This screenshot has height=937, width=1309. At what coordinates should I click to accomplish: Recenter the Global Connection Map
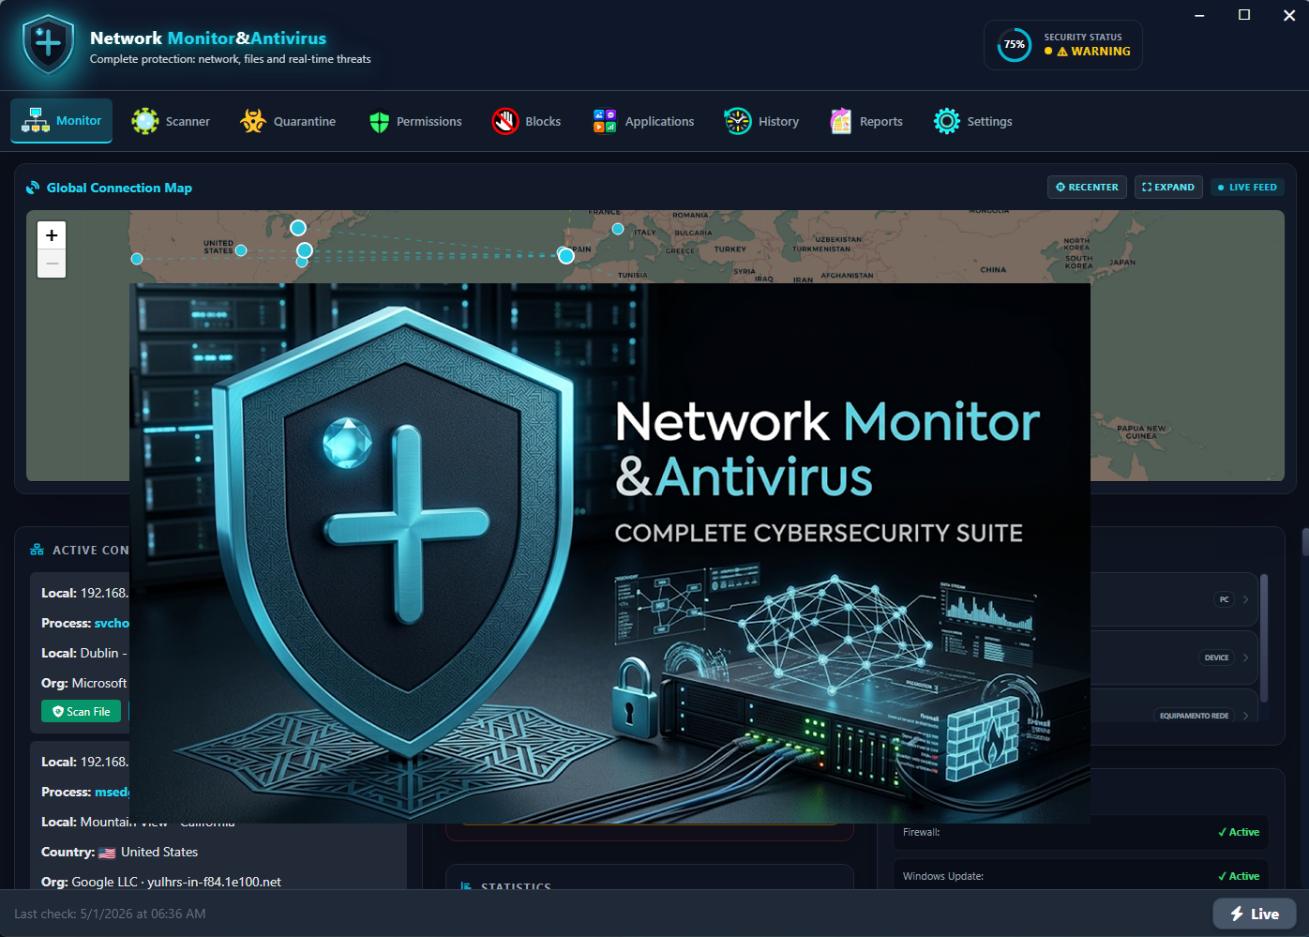1088,188
